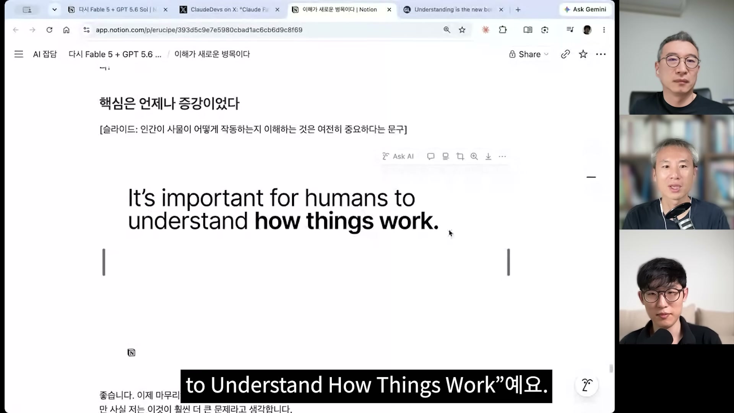Click the 핵심은 언제나 증강이었다 heading
The height and width of the screenshot is (413, 734).
click(x=169, y=103)
